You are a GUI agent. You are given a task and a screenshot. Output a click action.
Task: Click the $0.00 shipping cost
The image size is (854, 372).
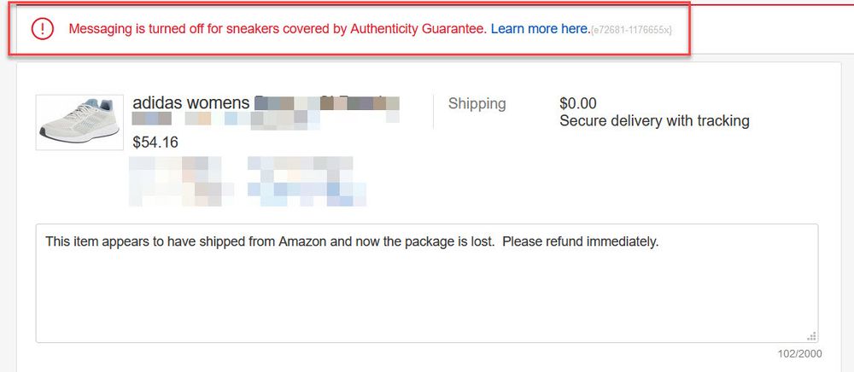[578, 103]
